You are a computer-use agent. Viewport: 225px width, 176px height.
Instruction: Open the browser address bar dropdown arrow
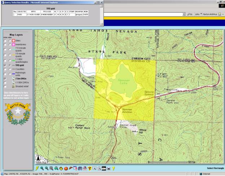pos(184,14)
